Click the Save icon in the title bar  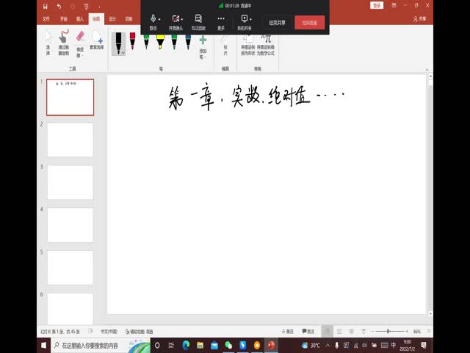click(45, 7)
